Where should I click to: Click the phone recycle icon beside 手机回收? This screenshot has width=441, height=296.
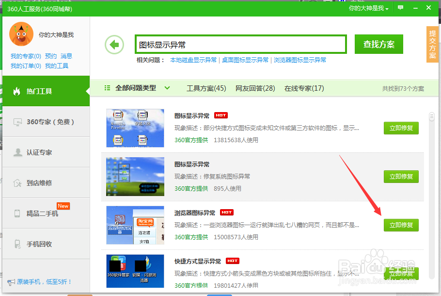[x=17, y=244]
